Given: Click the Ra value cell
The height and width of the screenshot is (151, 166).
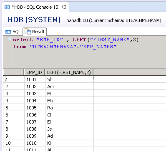Looking at the screenshot, I should pyautogui.click(x=69, y=108).
